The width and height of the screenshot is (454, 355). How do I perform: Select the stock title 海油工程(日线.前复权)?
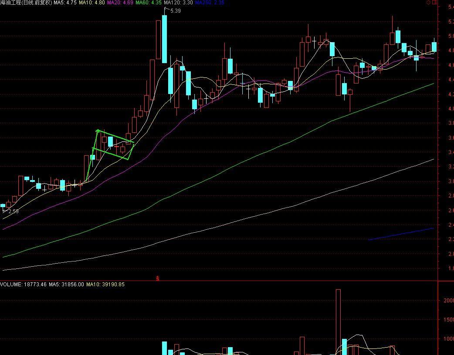point(26,3)
